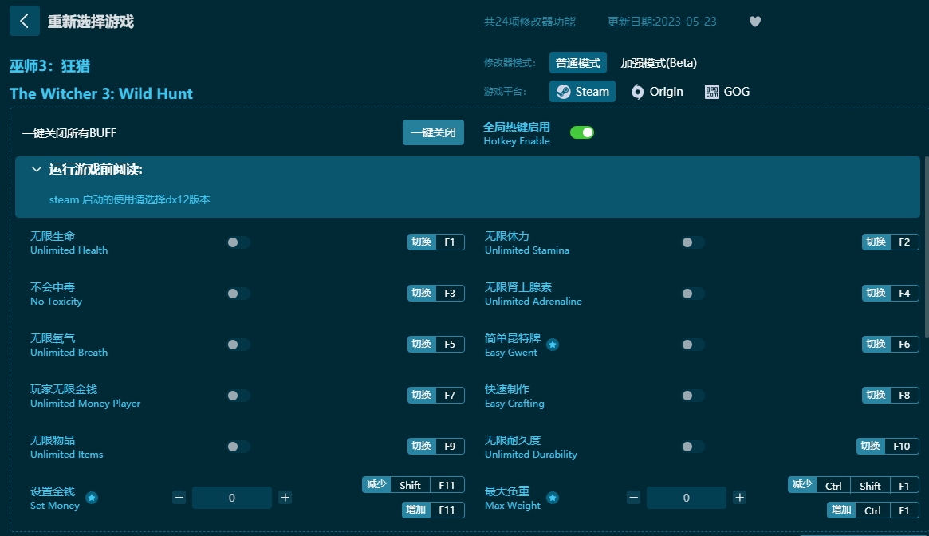Click 切换 F9 hotkey for Unlimited Items
Viewport: 929px width, 536px height.
435,446
